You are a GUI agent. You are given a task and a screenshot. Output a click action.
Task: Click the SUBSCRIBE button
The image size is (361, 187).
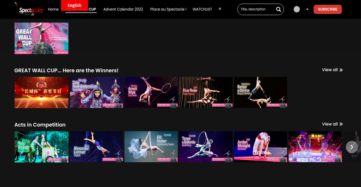[x=327, y=9]
